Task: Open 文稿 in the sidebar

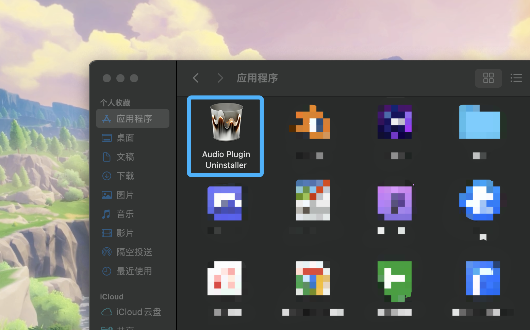Action: pyautogui.click(x=133, y=157)
